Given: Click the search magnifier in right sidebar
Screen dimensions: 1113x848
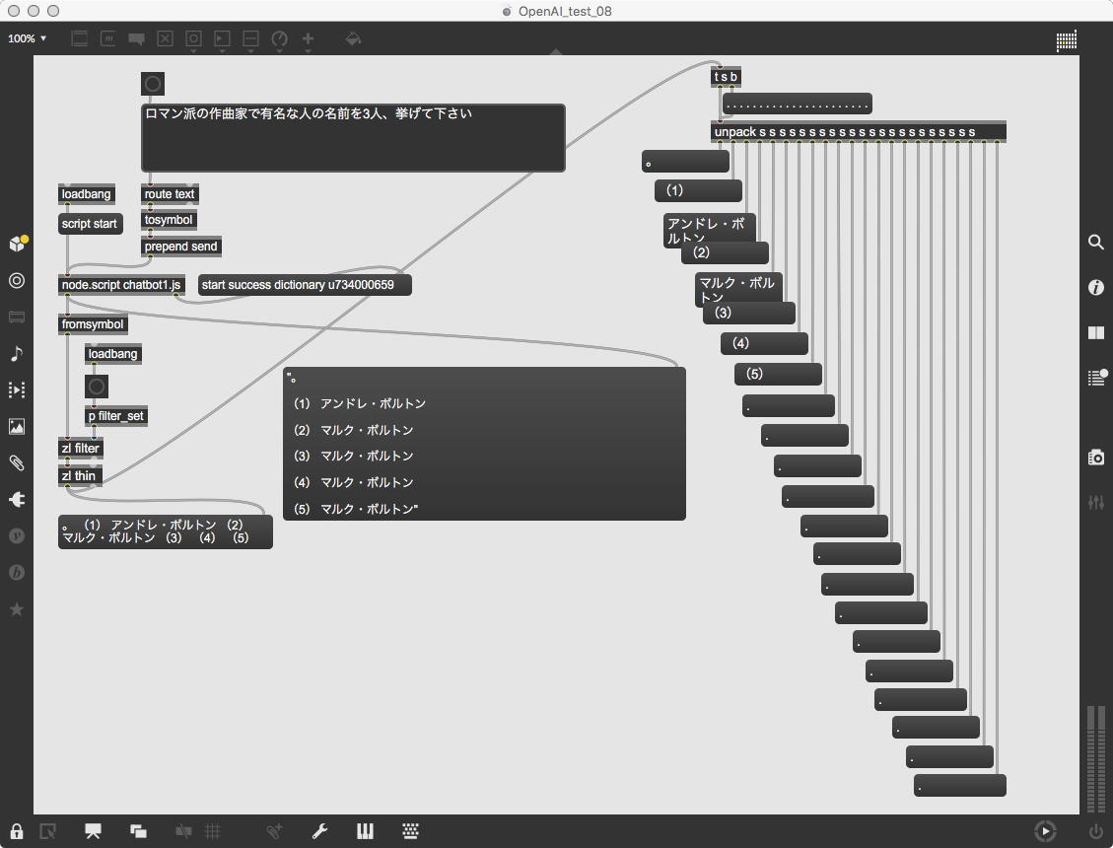Looking at the screenshot, I should point(1096,243).
